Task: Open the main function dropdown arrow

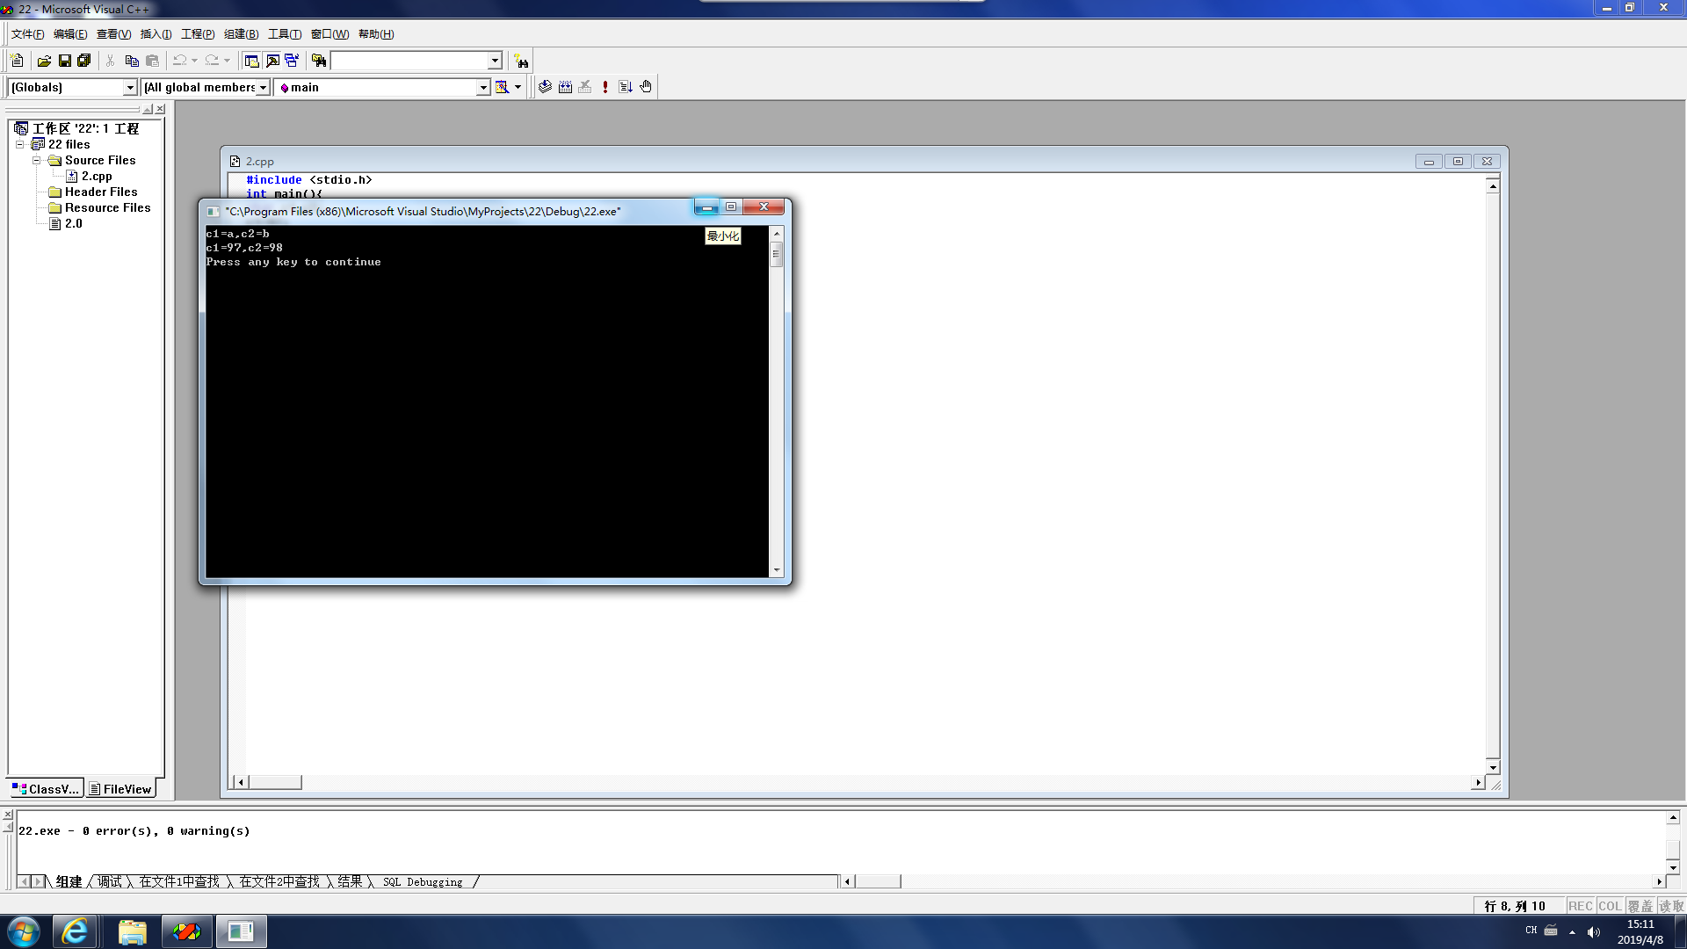Action: pos(482,87)
